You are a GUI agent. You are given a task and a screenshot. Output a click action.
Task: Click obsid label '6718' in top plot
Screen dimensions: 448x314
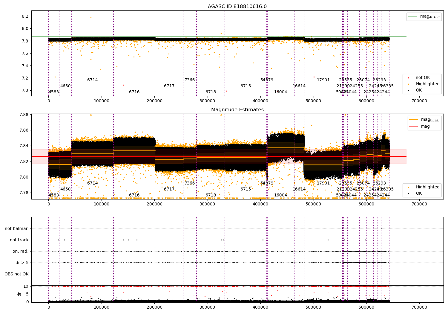pyautogui.click(x=211, y=92)
